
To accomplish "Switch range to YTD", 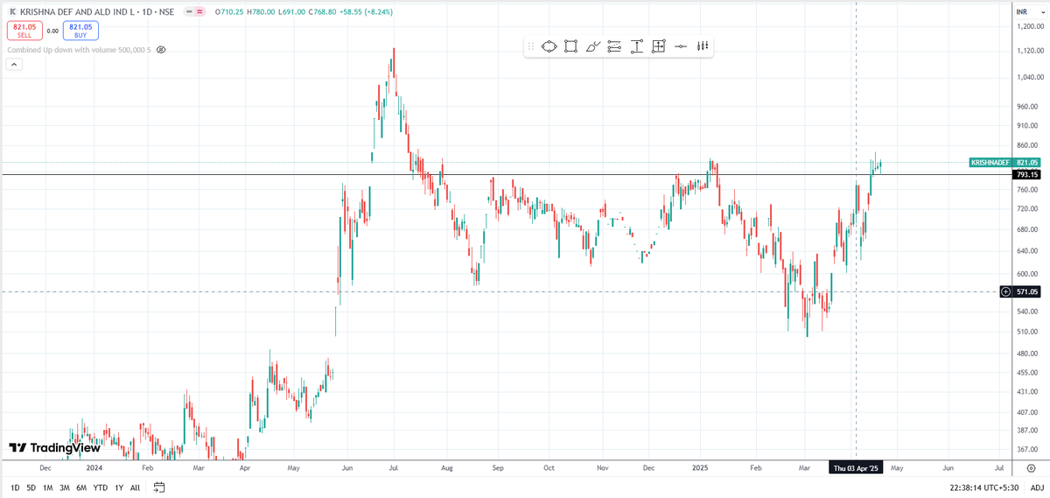I will [x=101, y=487].
